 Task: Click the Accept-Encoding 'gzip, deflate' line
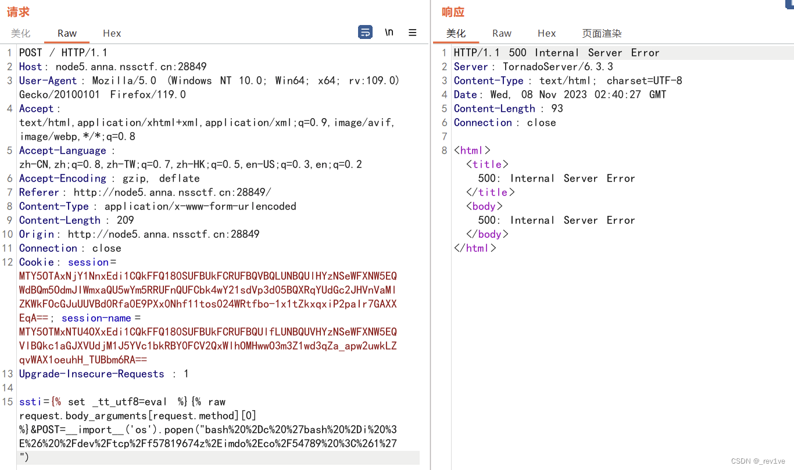point(109,178)
